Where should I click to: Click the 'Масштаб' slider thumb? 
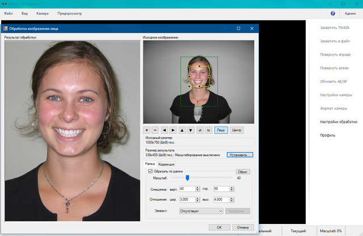(187, 178)
